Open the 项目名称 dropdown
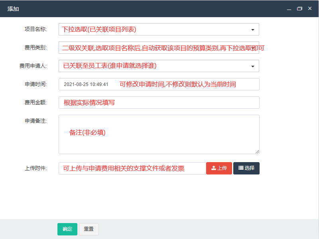The width and height of the screenshot is (319, 239). [159, 29]
